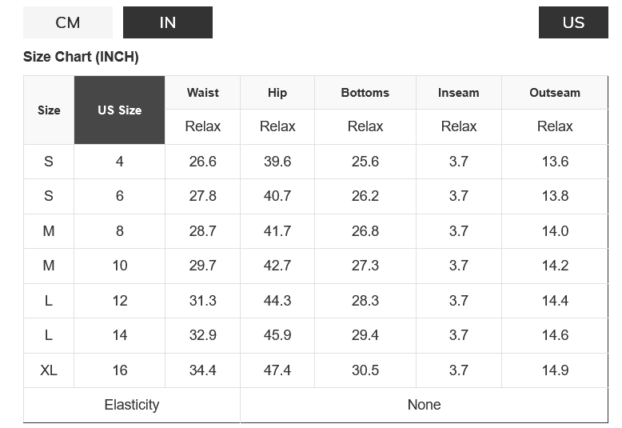Click the Size column header
Screen dimensions: 622x428
(x=49, y=110)
